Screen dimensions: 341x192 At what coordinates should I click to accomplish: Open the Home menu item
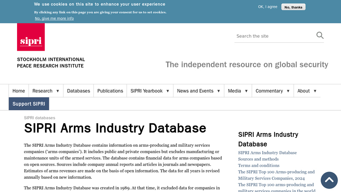click(19, 91)
